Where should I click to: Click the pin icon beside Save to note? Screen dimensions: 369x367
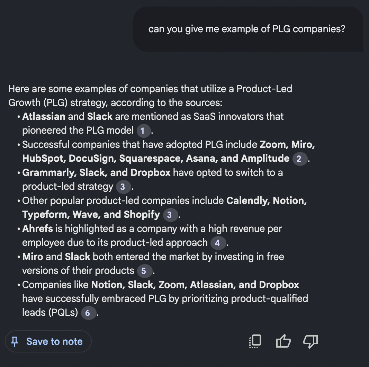pos(15,342)
